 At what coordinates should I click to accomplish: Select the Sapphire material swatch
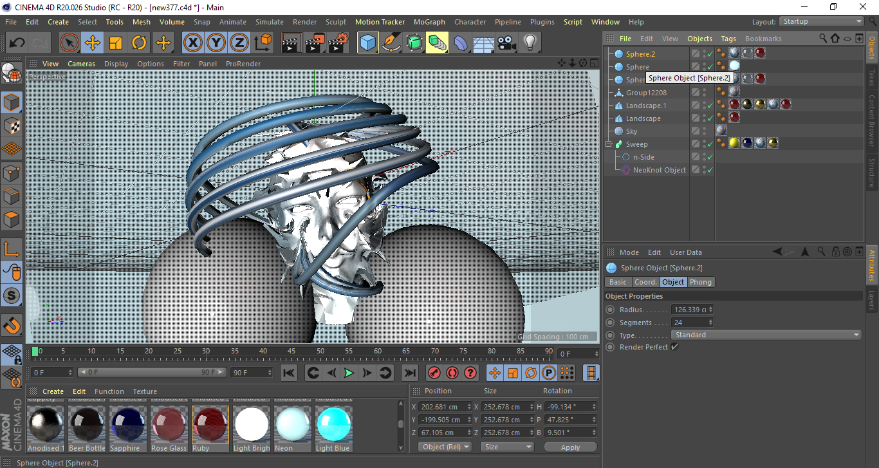click(127, 425)
